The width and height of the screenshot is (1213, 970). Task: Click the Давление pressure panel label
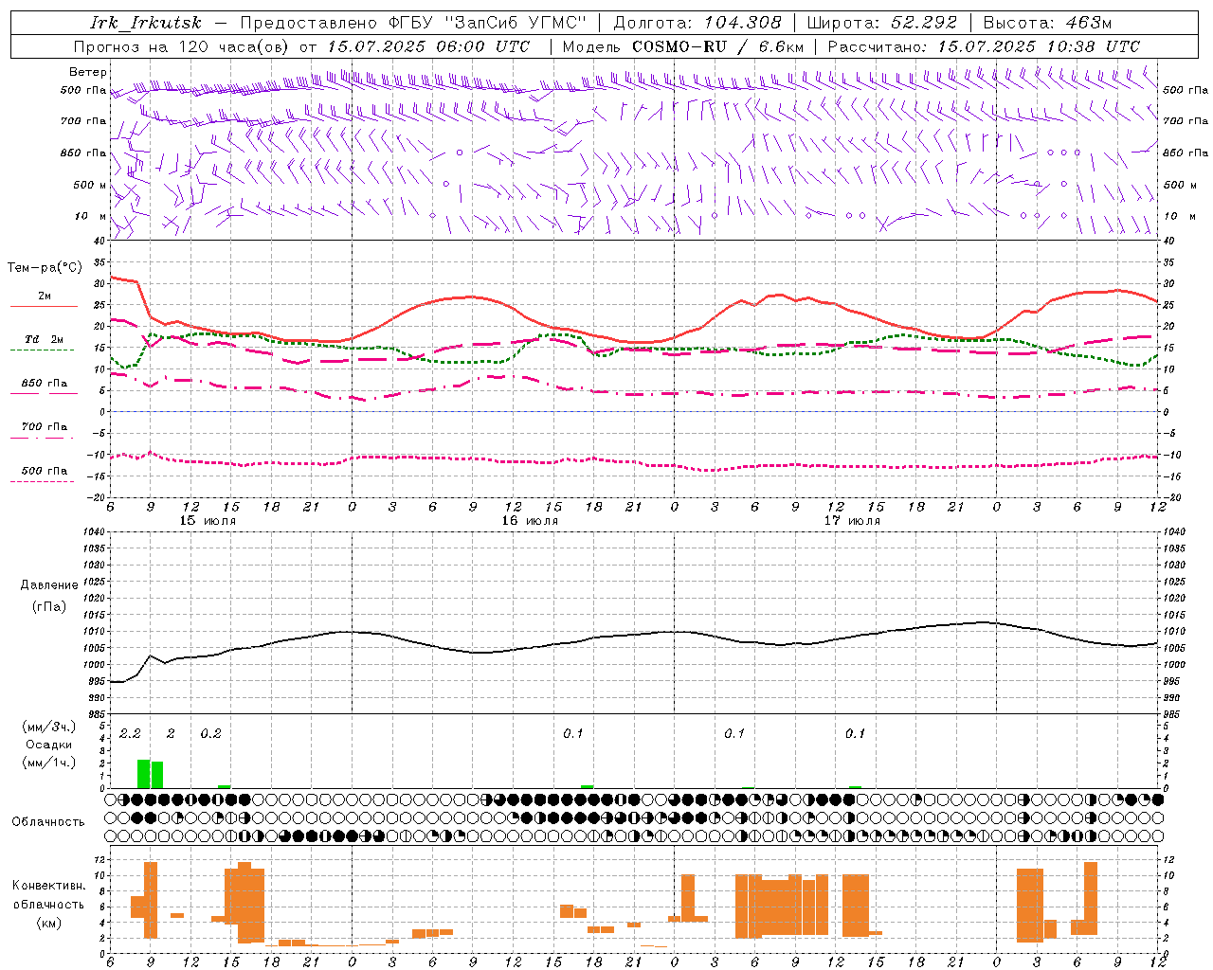click(49, 585)
